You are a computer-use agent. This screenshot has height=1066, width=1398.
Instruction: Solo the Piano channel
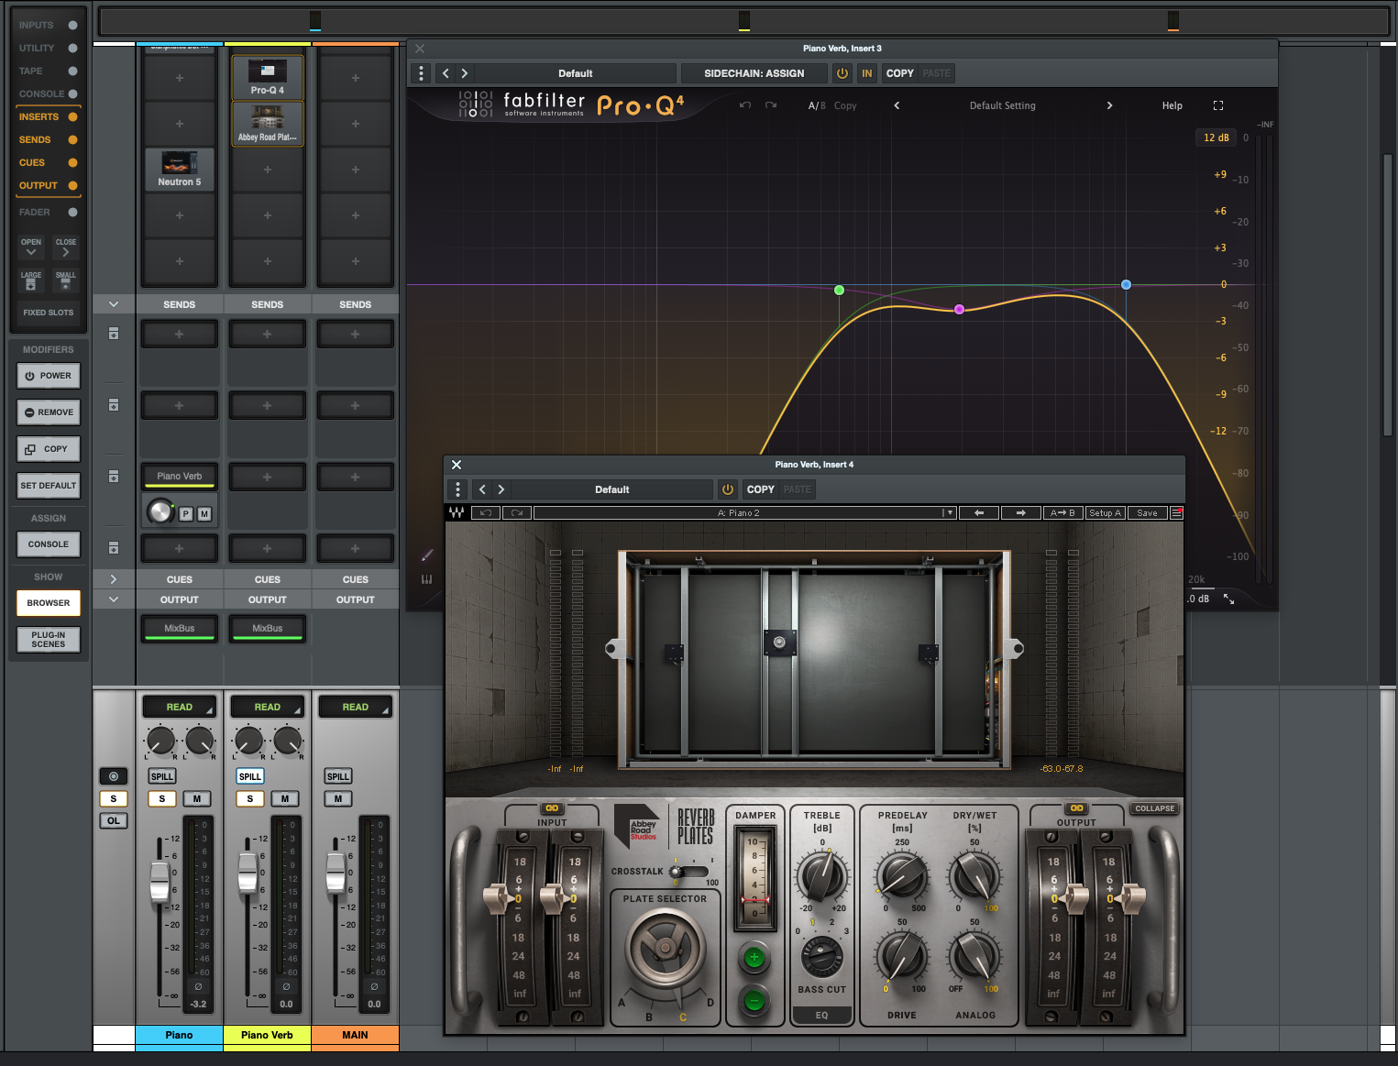[162, 798]
